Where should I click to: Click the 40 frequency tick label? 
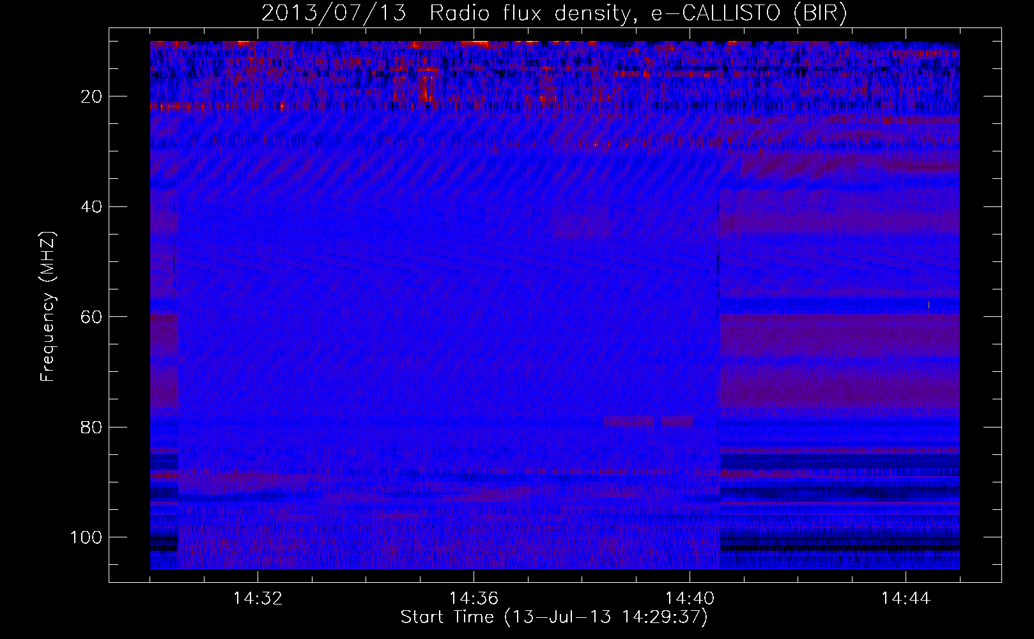coord(92,207)
